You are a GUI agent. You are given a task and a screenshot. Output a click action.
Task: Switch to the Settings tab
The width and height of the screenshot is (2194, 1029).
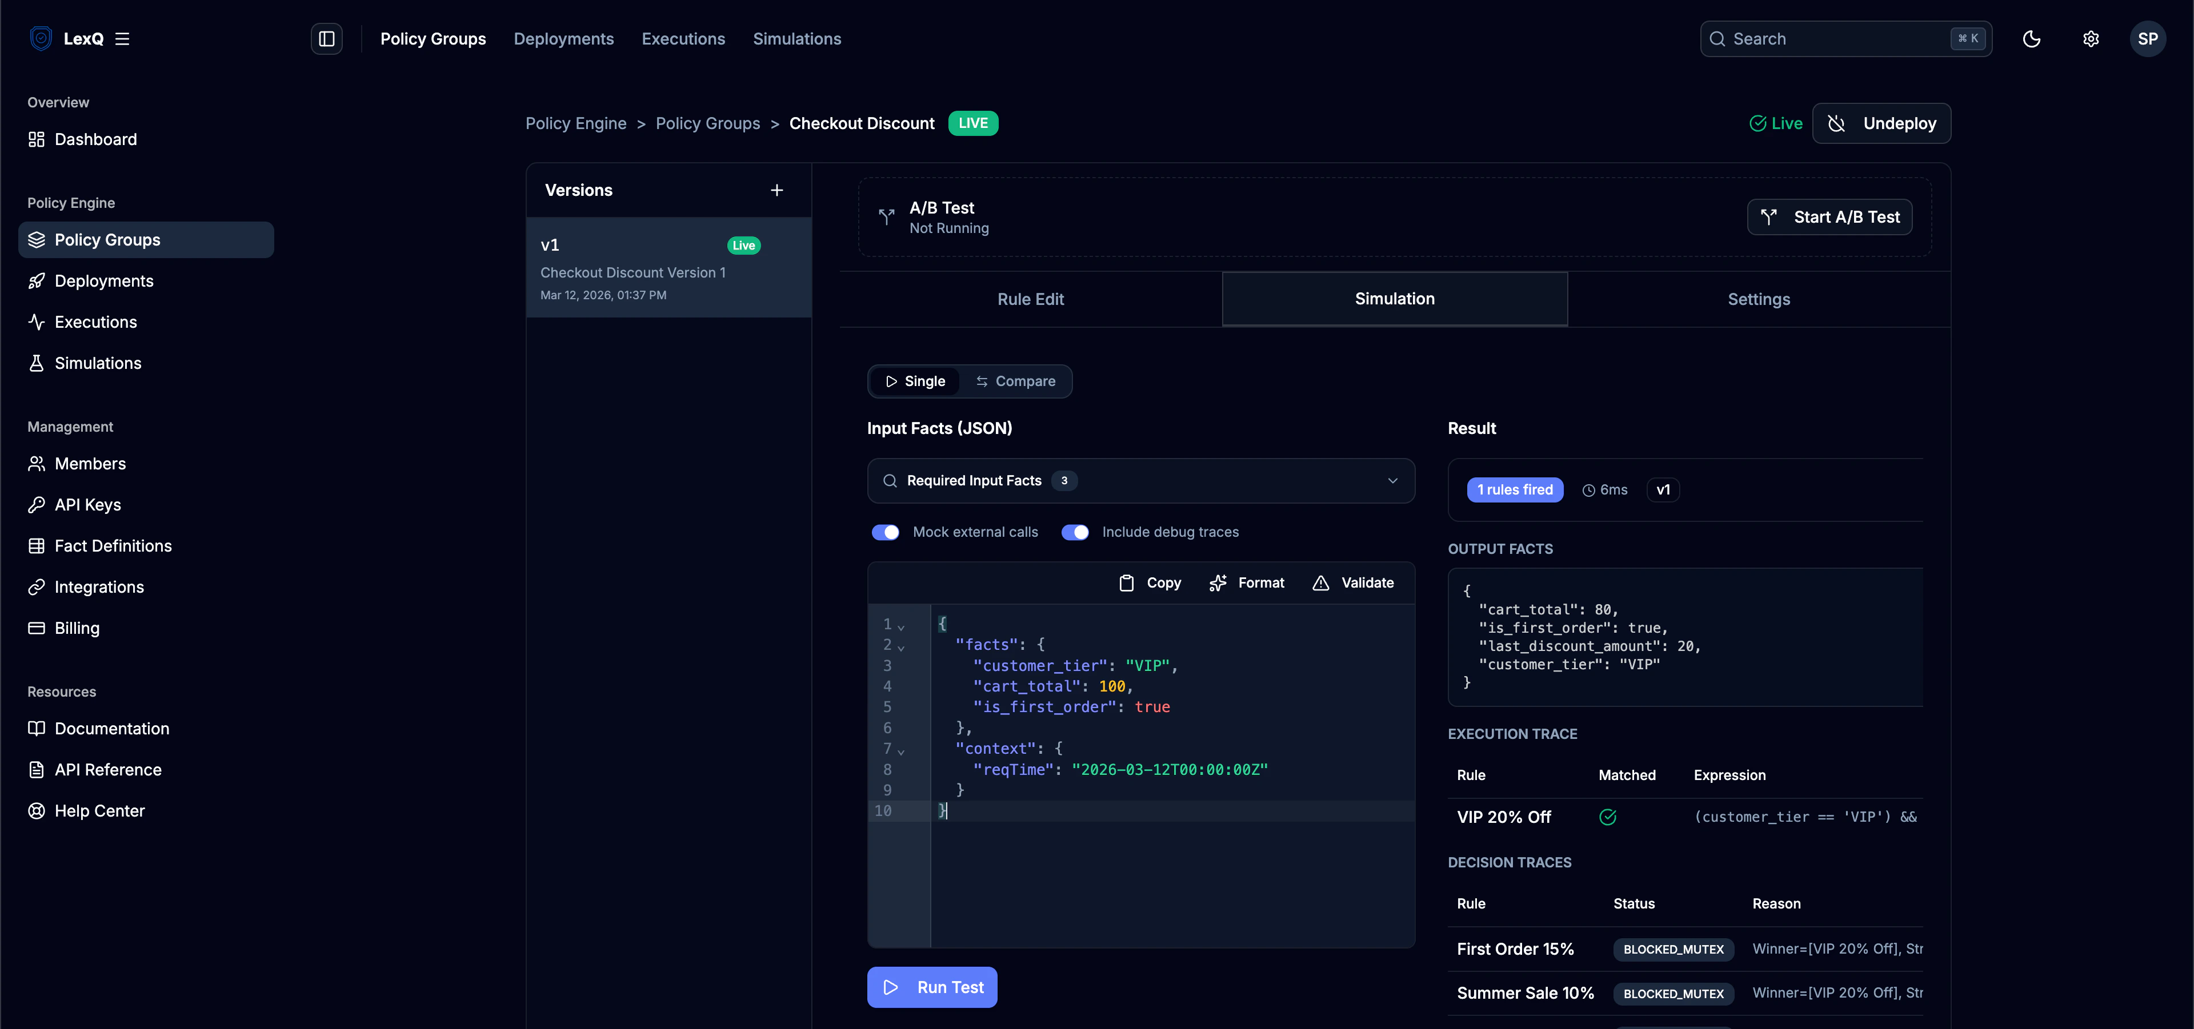1758,299
